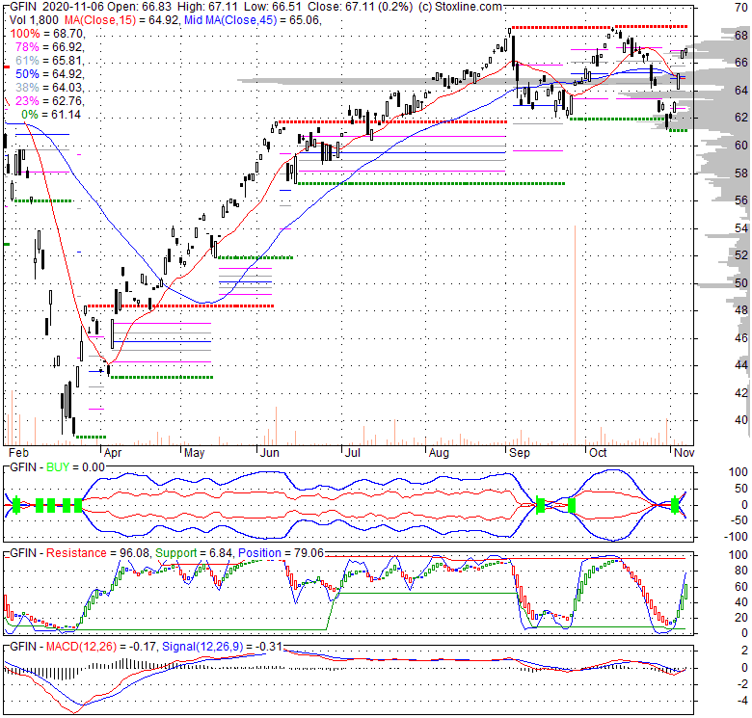This screenshot has height=718, width=752.
Task: Click the Resistance = 96.08 label
Action: point(97,552)
